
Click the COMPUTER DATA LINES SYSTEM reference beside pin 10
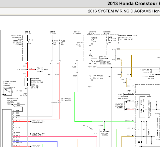38,134
